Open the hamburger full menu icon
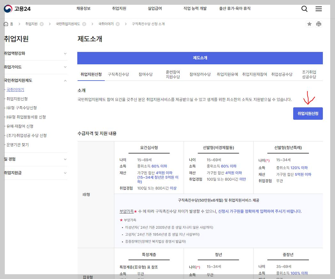Viewport: 335px width, 279px height. (x=318, y=9)
